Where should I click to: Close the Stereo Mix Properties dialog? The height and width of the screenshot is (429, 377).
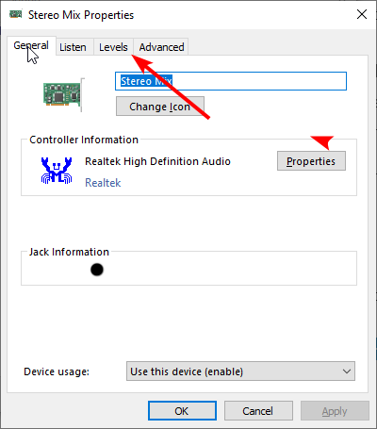pyautogui.click(x=362, y=14)
